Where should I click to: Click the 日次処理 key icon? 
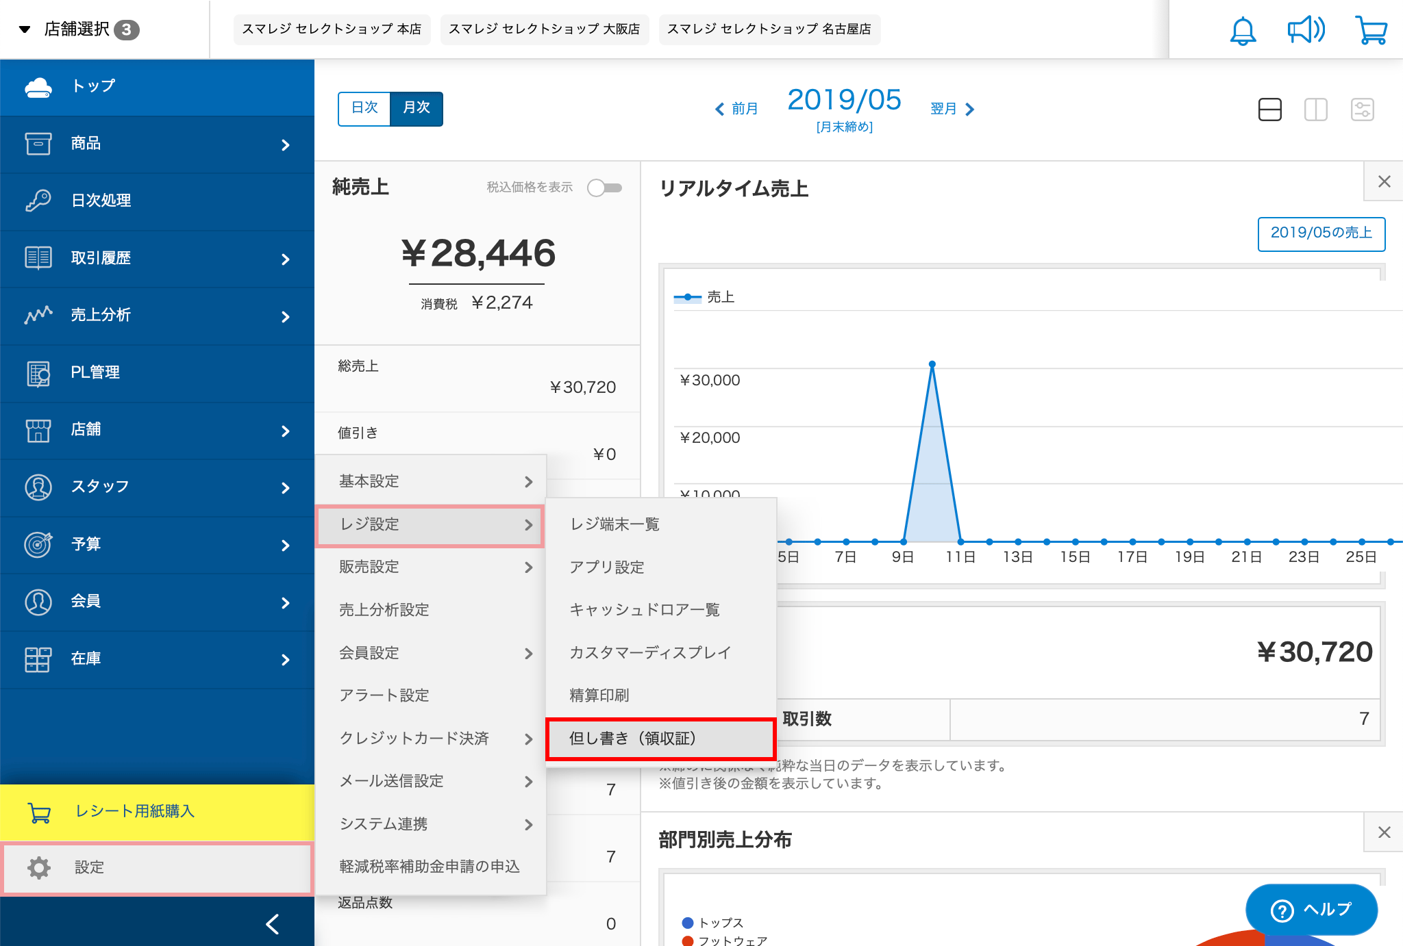[38, 201]
